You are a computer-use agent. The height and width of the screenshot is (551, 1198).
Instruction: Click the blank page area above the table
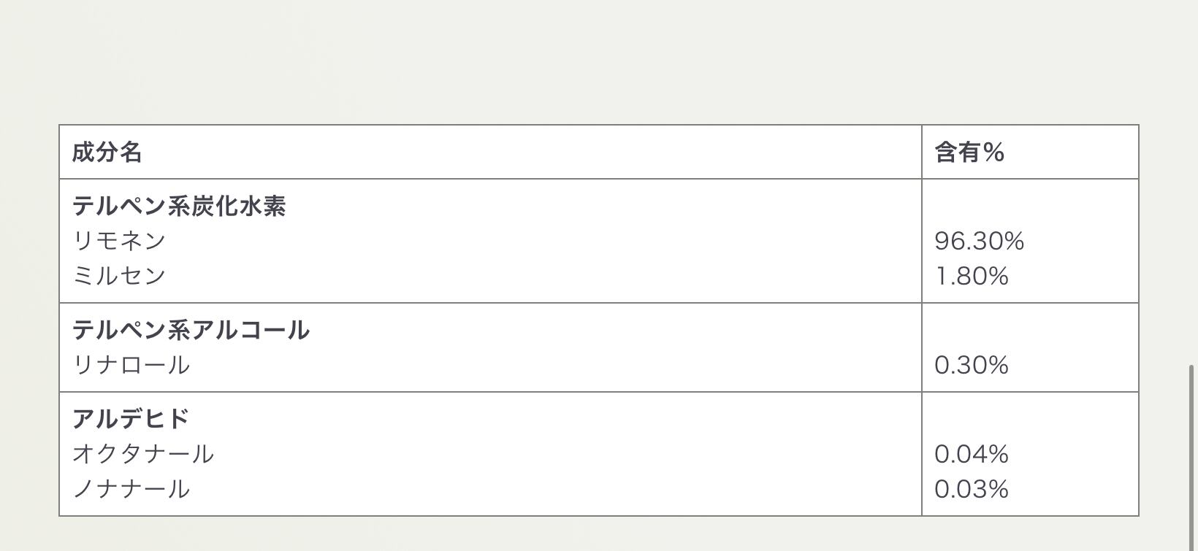point(584,62)
